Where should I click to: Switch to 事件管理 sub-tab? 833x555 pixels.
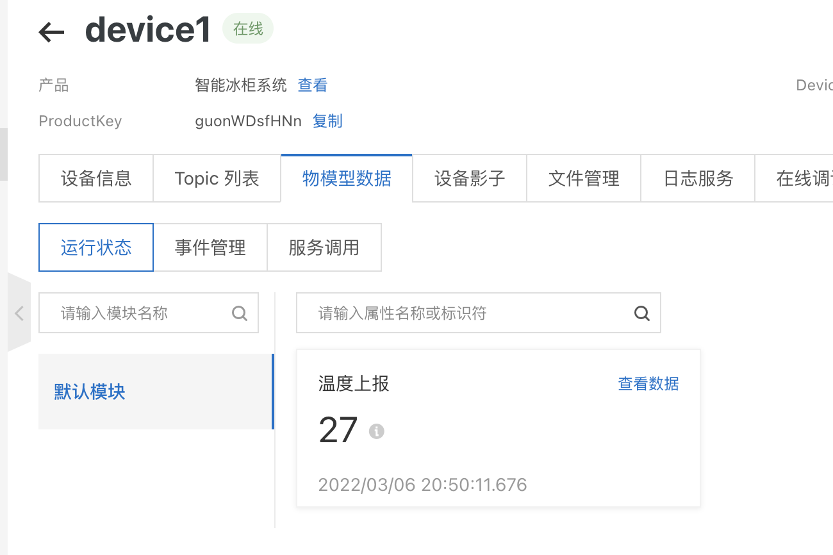[210, 247]
